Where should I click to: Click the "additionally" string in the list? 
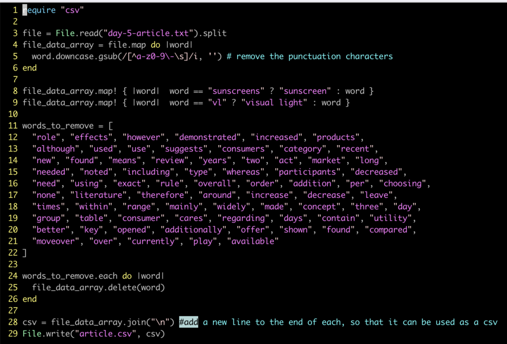coord(194,229)
